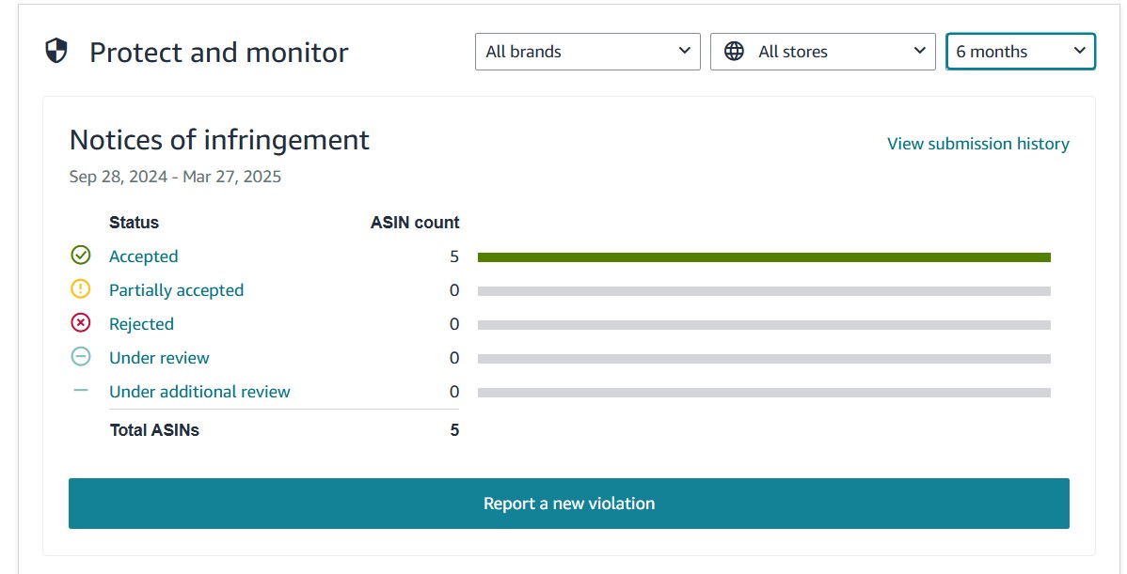Viewport: 1127px width, 574px height.
Task: Click the Rejected count value 0
Action: pyautogui.click(x=454, y=323)
